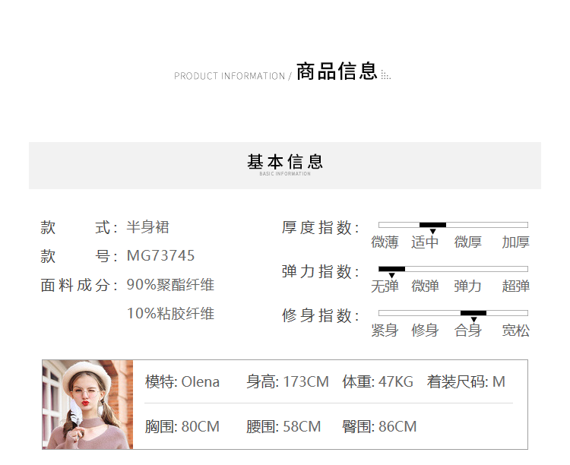
Task: Click the 腰围: 58CM waist measurement
Action: 283,427
